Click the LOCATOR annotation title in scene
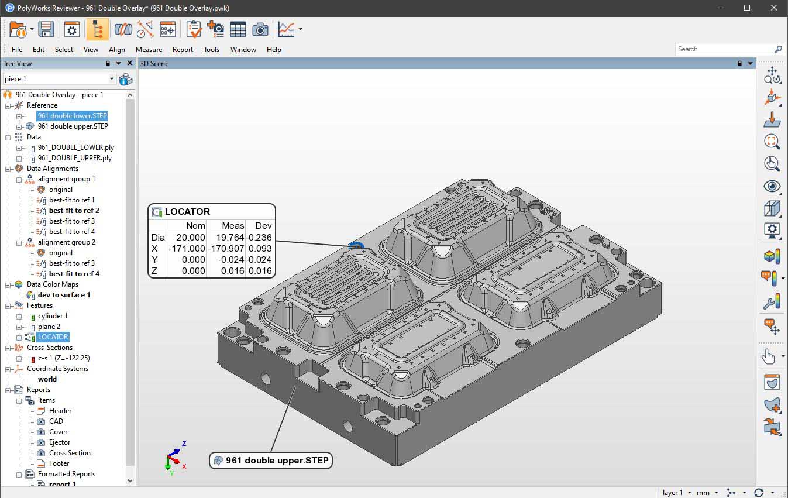 pos(187,212)
